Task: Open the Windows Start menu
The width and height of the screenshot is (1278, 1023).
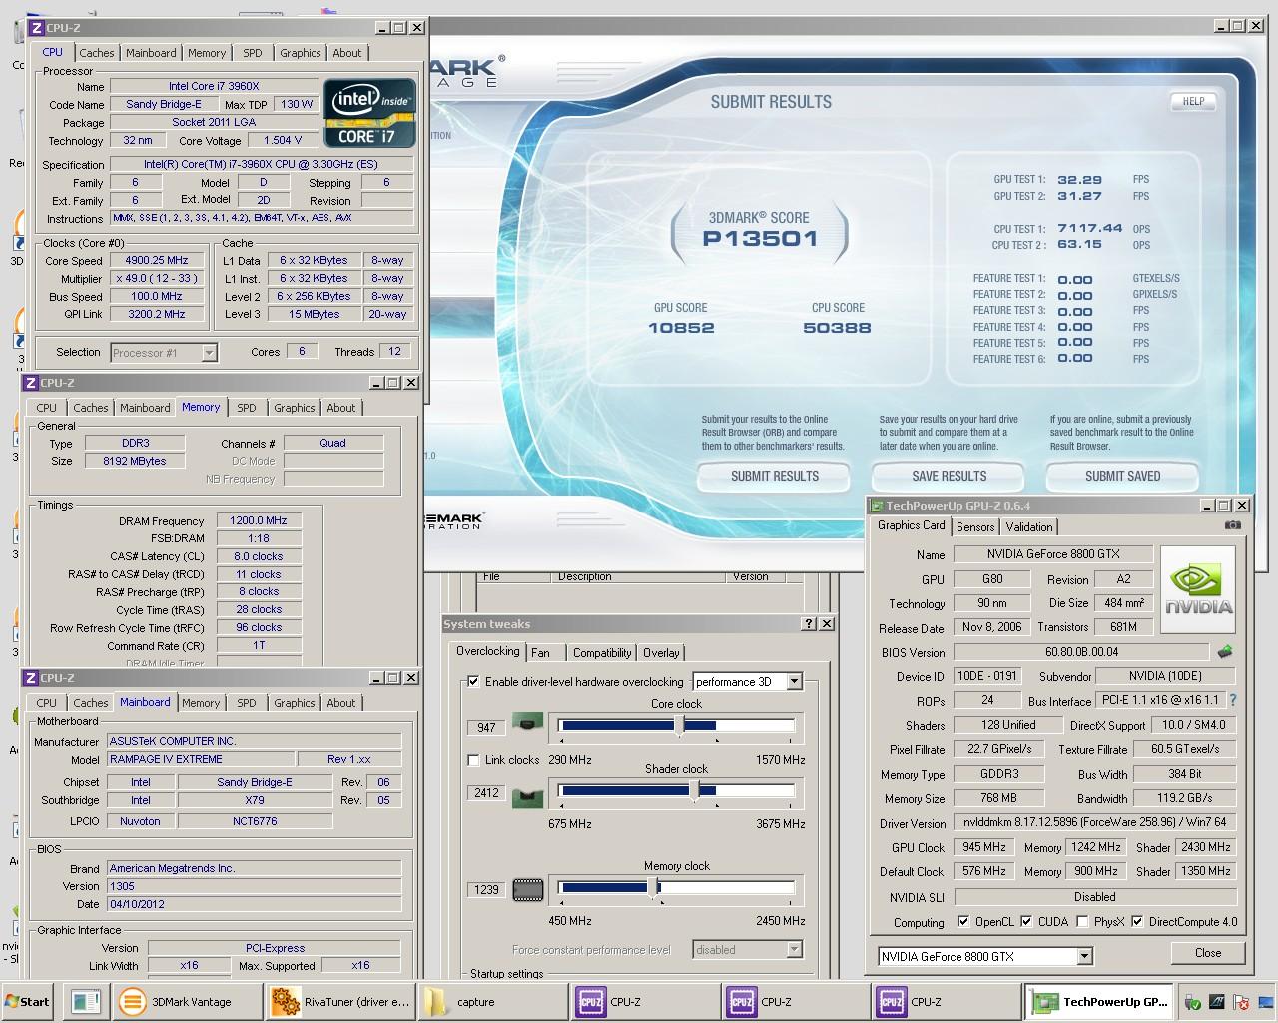Action: 28,1002
